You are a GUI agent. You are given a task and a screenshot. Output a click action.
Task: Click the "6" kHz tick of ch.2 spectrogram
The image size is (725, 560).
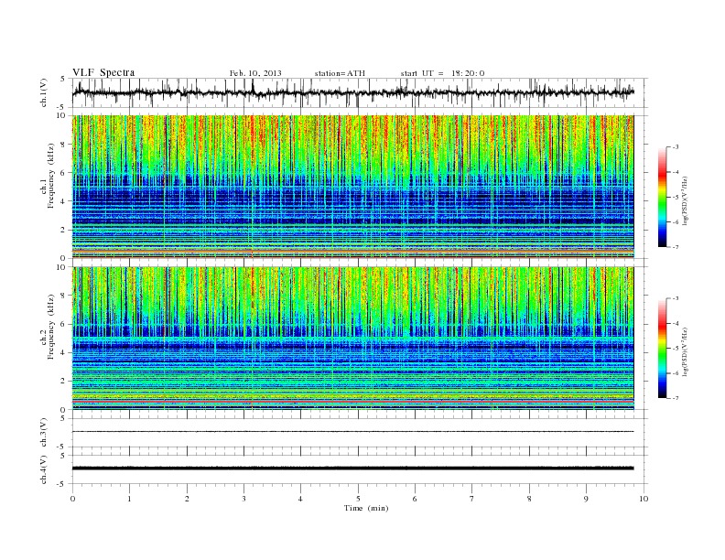point(64,324)
